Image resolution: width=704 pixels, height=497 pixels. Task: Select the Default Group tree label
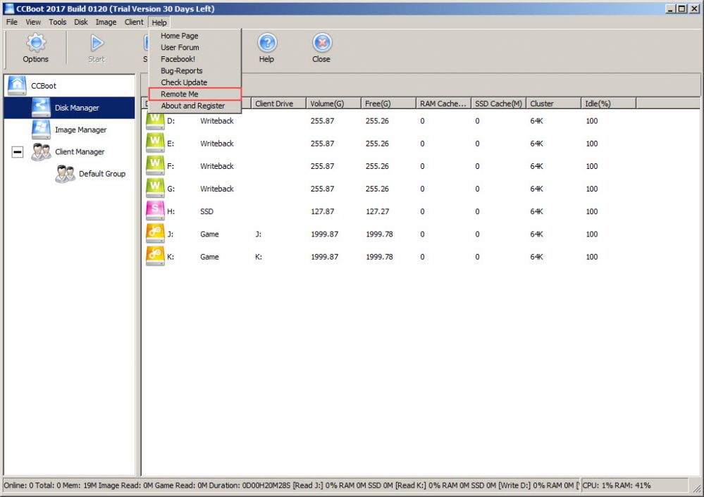click(x=102, y=174)
